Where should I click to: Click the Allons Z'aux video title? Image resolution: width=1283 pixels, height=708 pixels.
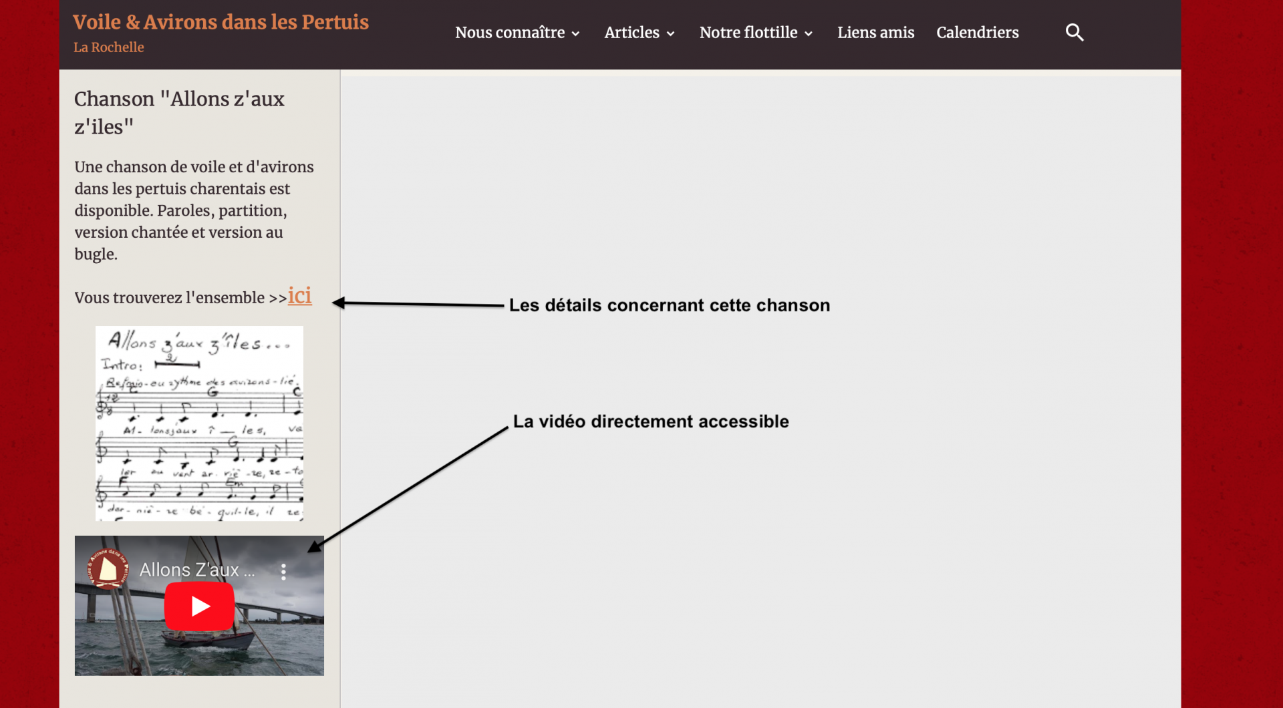pyautogui.click(x=197, y=570)
